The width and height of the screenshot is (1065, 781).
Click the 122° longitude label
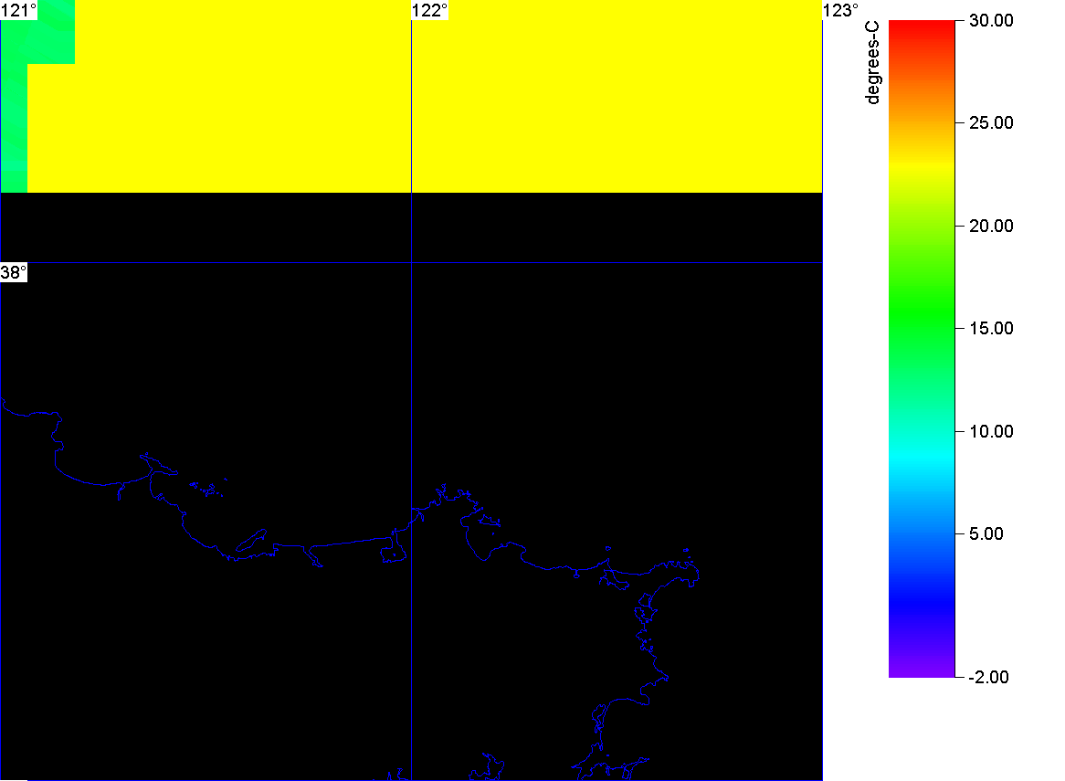[x=430, y=10]
